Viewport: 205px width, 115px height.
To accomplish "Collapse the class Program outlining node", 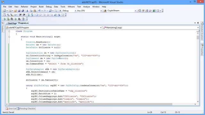I will (x=9, y=31).
